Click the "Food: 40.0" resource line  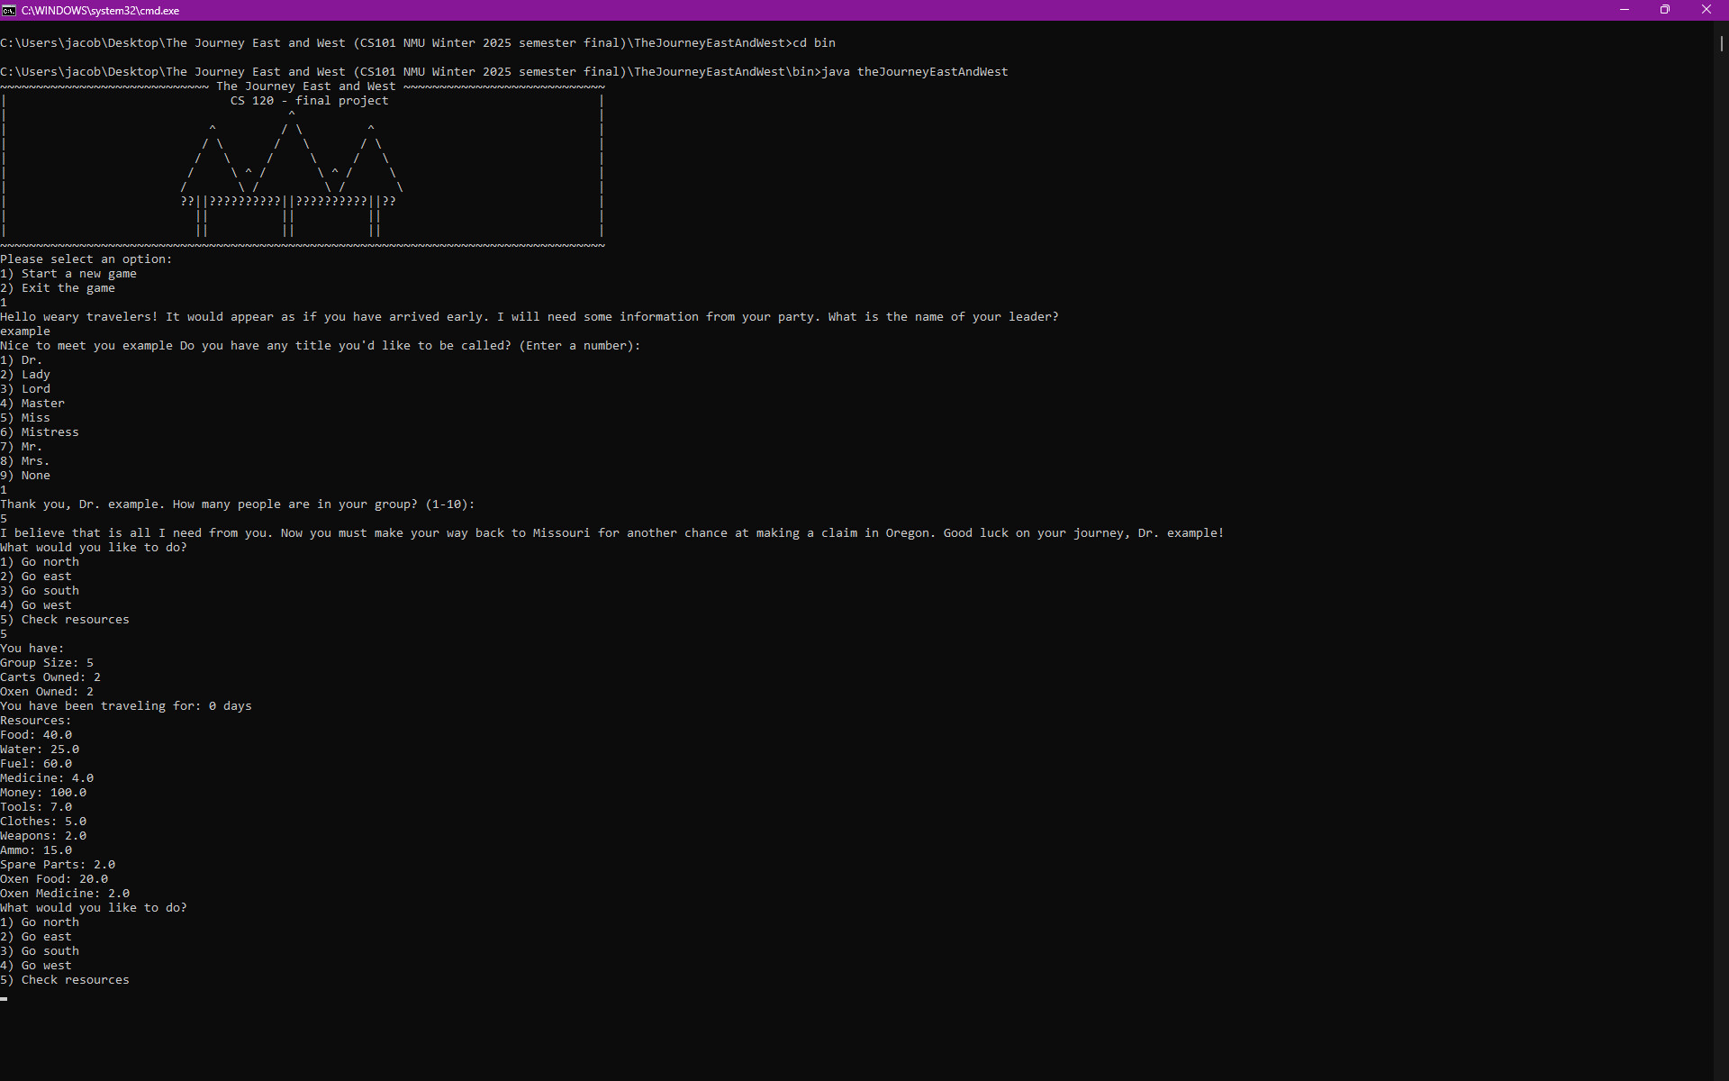(35, 734)
